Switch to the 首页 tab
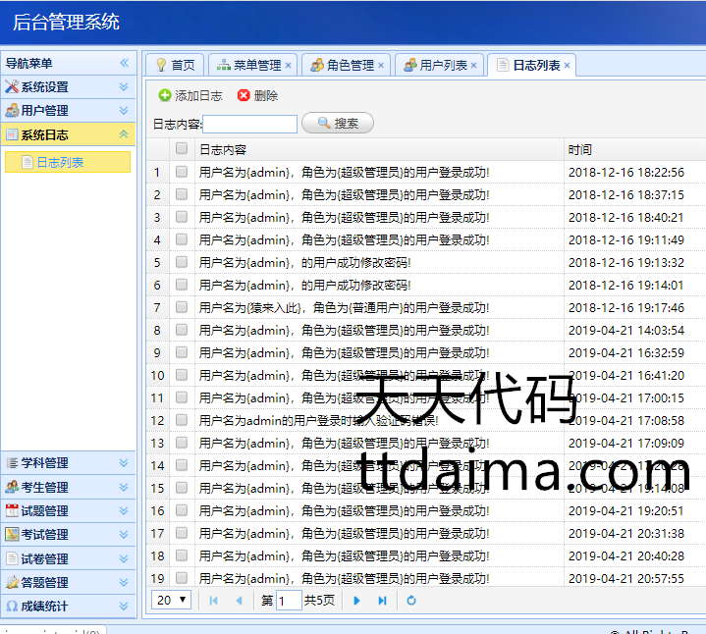Screen dimensions: 706x634 [174, 66]
